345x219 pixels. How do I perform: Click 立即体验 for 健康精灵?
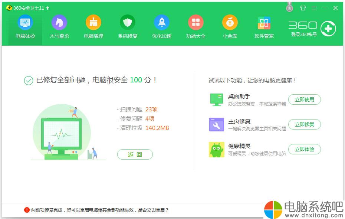click(305, 149)
